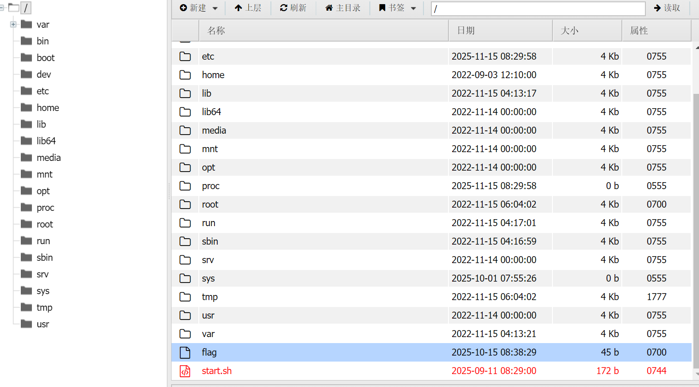
Task: Collapse the root / tree node
Action: tap(2, 8)
